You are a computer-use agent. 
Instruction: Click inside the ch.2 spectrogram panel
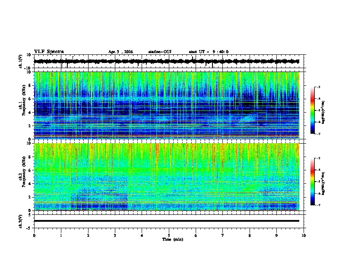pos(167,177)
